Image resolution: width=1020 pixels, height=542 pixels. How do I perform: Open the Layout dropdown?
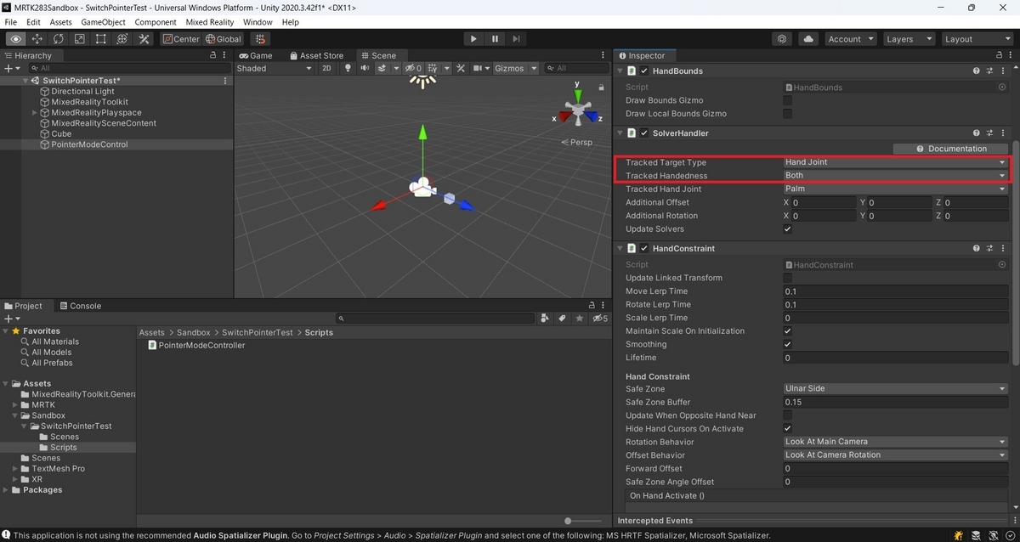(x=977, y=39)
